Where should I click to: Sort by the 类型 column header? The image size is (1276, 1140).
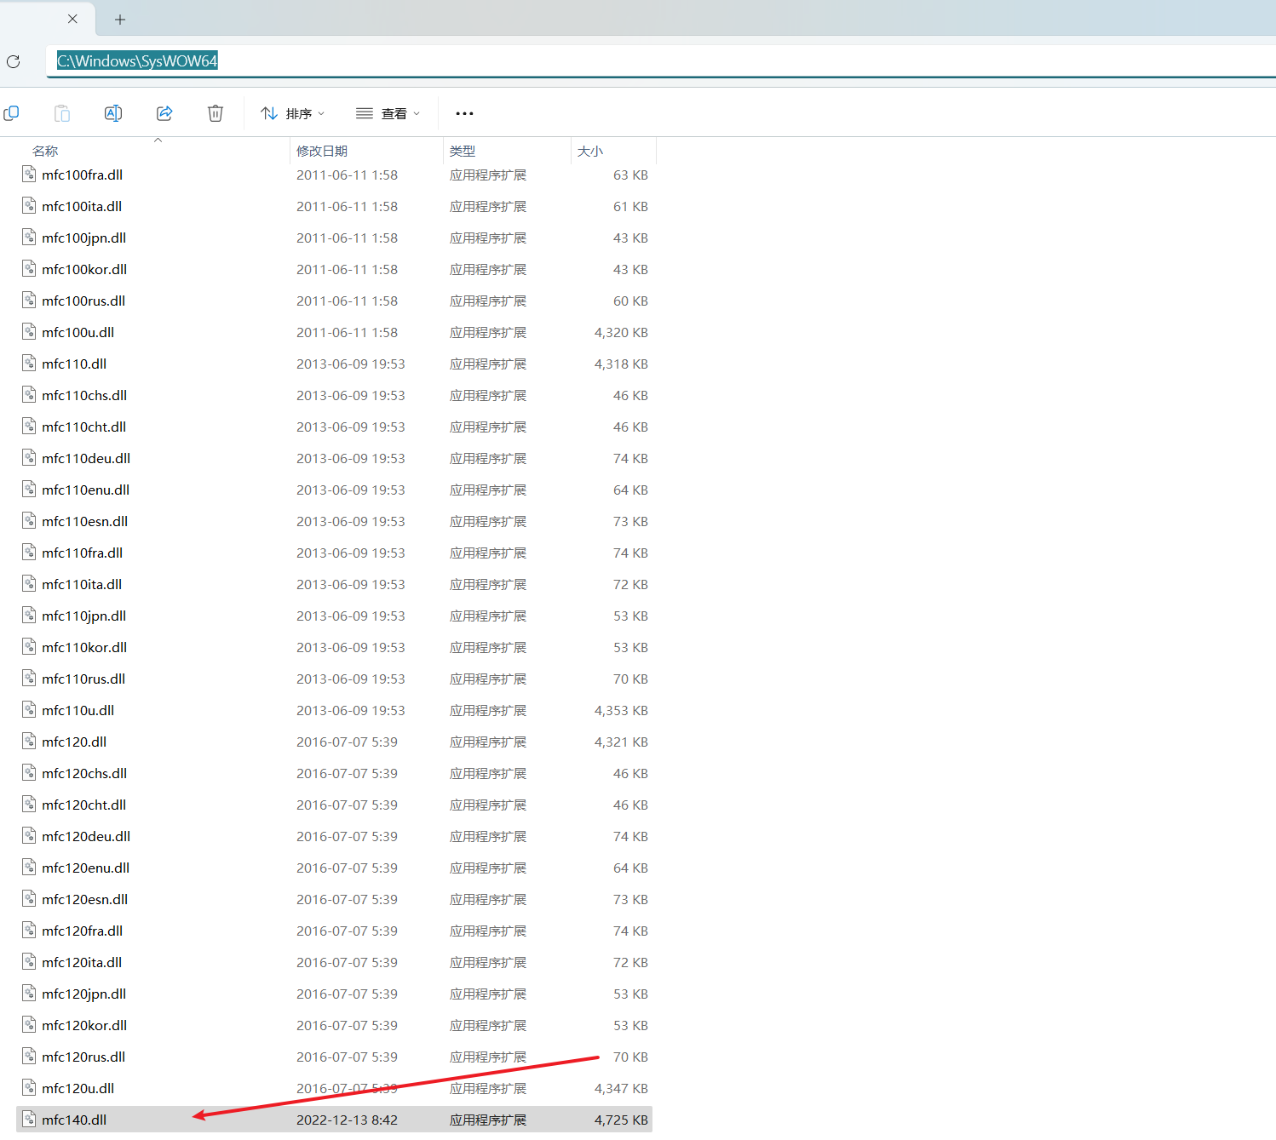point(463,151)
